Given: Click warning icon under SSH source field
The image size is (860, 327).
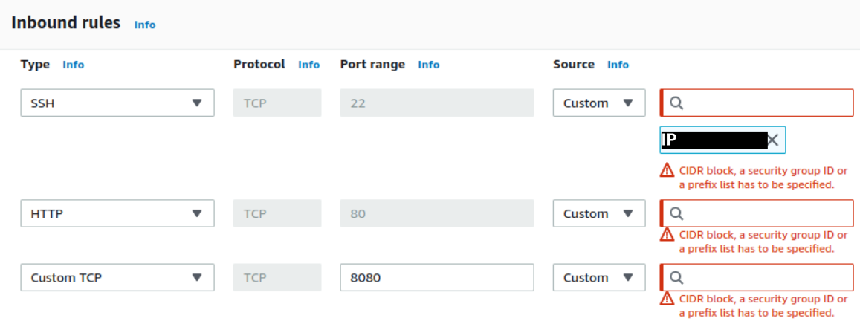Looking at the screenshot, I should click(x=667, y=170).
